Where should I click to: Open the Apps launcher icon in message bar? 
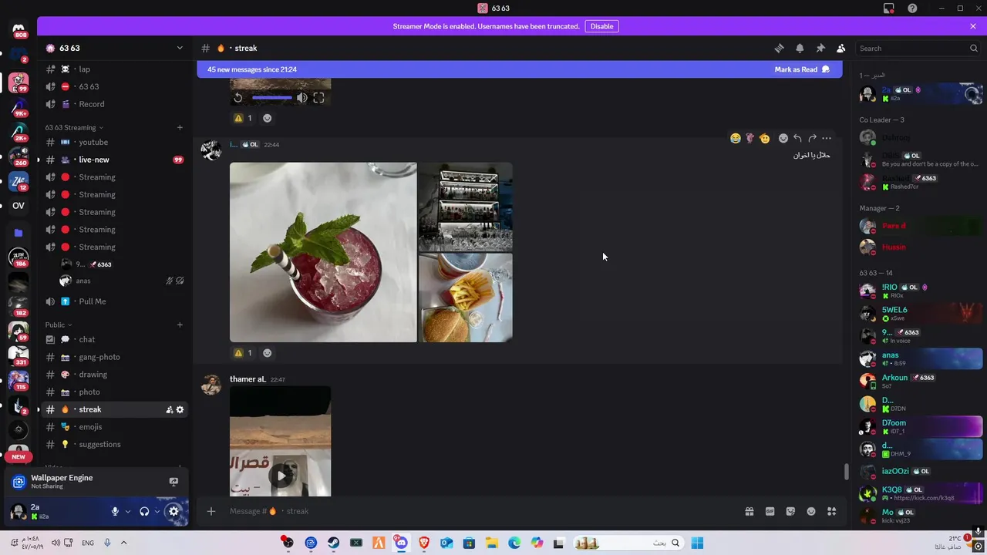click(831, 511)
